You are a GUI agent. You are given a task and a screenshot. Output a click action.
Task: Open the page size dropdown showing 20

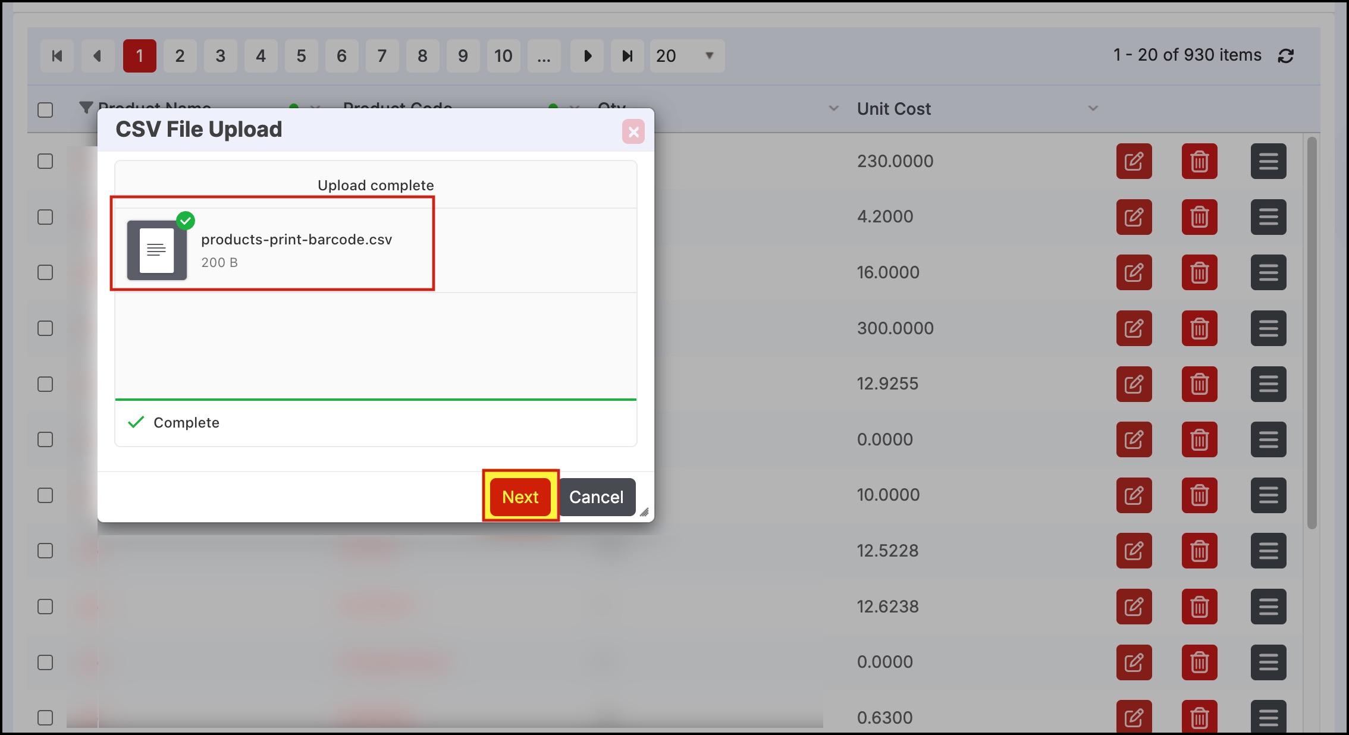point(687,56)
